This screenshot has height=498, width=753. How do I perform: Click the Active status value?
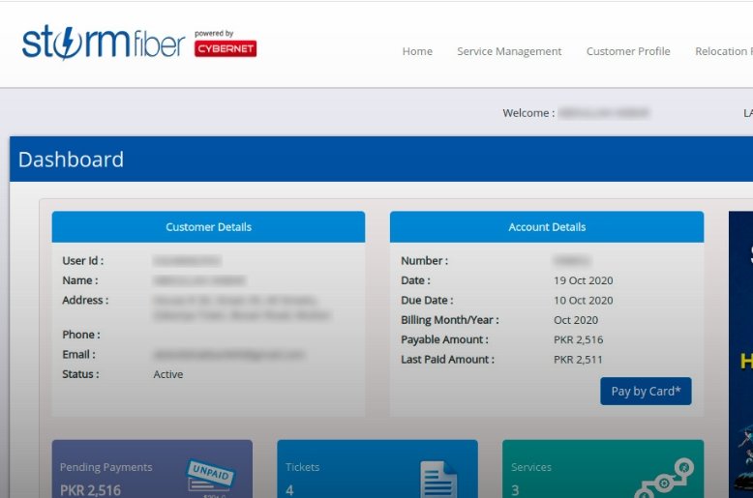pyautogui.click(x=168, y=374)
